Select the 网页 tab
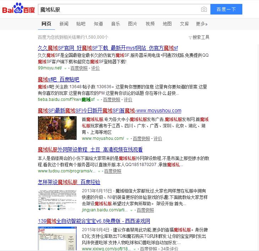Screen dimensions: 259x251 (46, 24)
